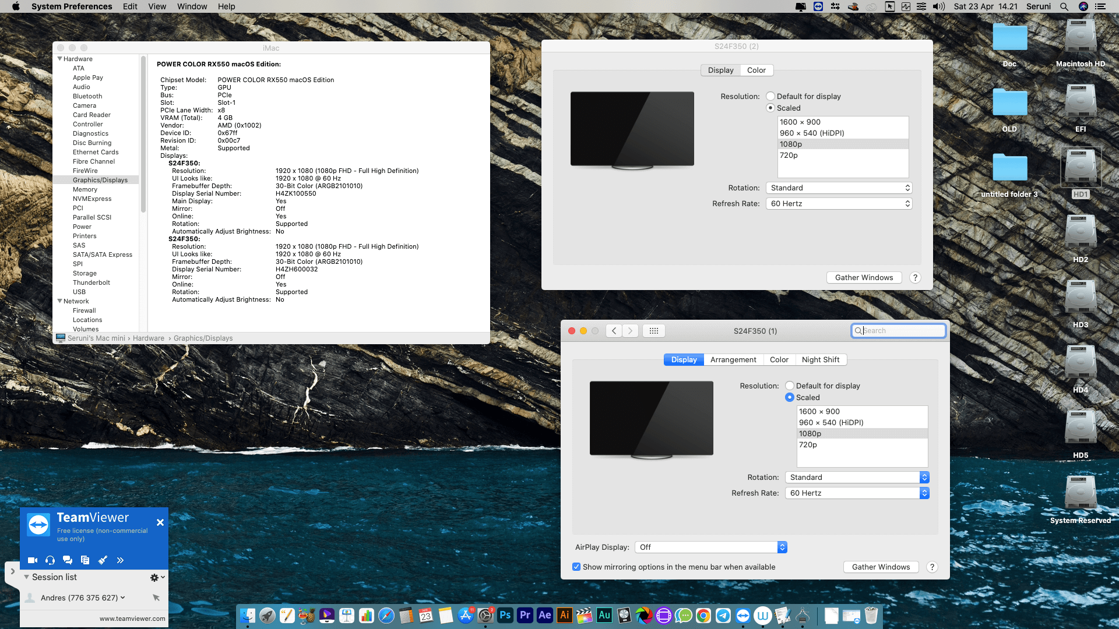This screenshot has width=1119, height=629.
Task: Open TeamViewer session settings gear menu
Action: click(x=157, y=577)
